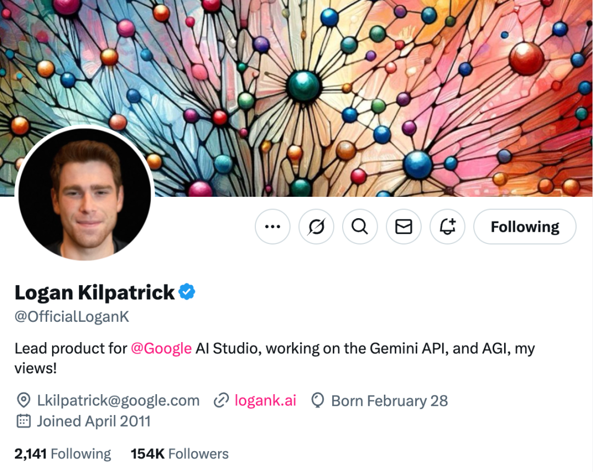Select the Logan Kilpatrick display name
The image size is (593, 472).
pos(94,292)
